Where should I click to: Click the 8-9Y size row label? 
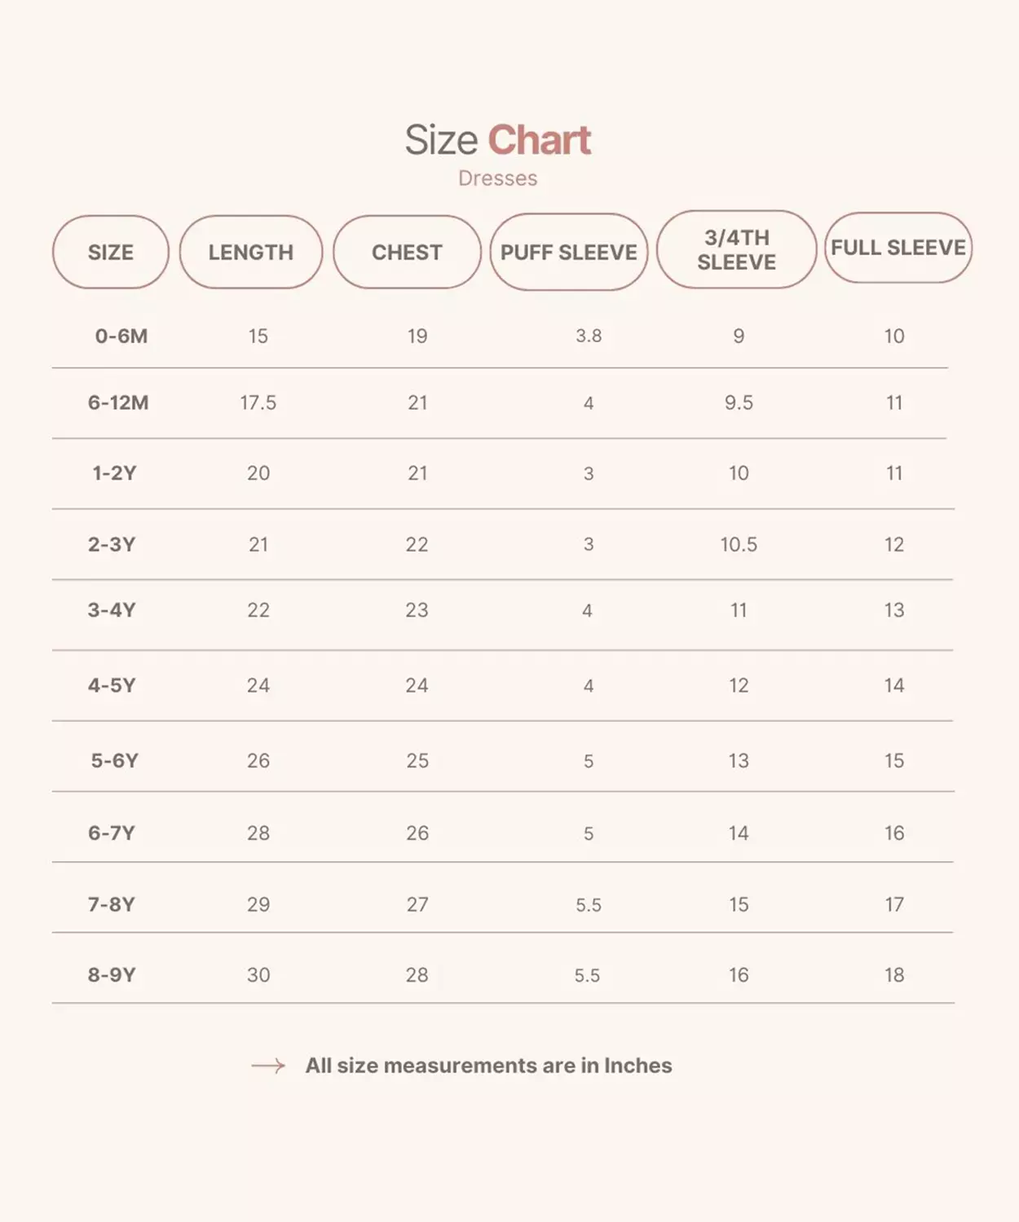pyautogui.click(x=112, y=975)
